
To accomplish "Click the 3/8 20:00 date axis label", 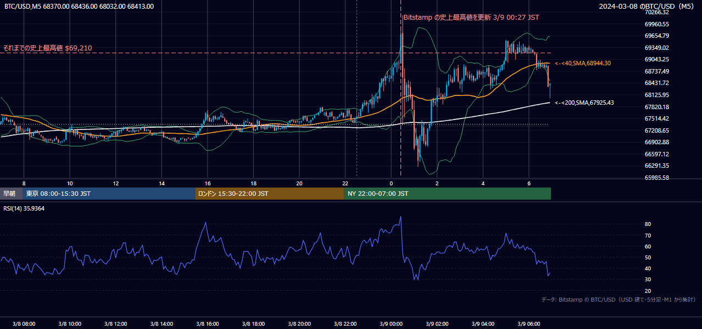I will pos(299,324).
